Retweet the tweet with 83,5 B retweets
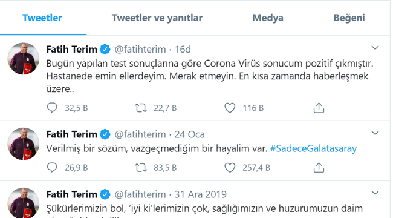 (141, 168)
